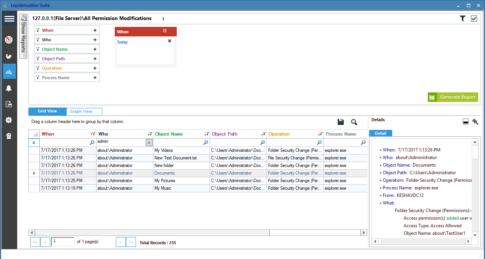Screen dimensions: 485x259
Task: Save the report using the floppy disk icon
Action: pyautogui.click(x=341, y=122)
